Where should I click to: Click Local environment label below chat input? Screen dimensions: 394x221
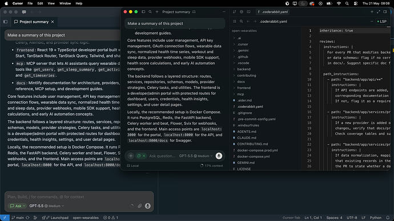[x=132, y=166]
